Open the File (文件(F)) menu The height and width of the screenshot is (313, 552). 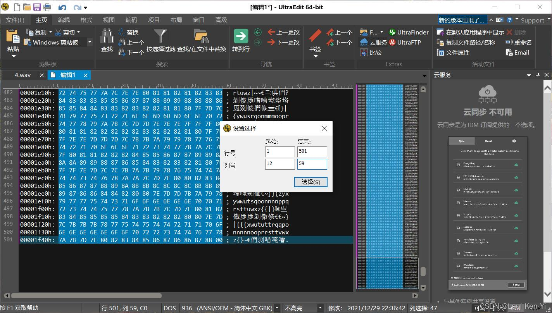click(x=15, y=20)
